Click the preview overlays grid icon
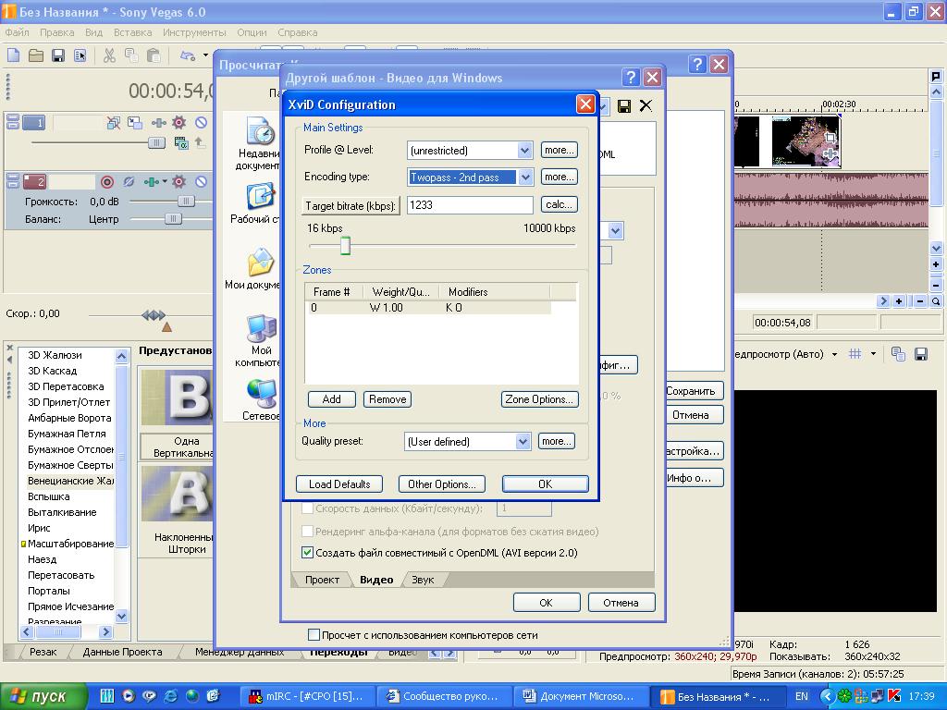Viewport: 947px width, 710px height. coord(855,354)
